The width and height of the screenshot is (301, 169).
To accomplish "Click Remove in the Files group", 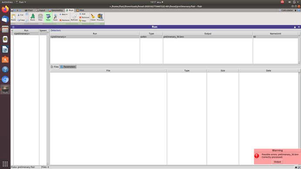I will point(84,17).
